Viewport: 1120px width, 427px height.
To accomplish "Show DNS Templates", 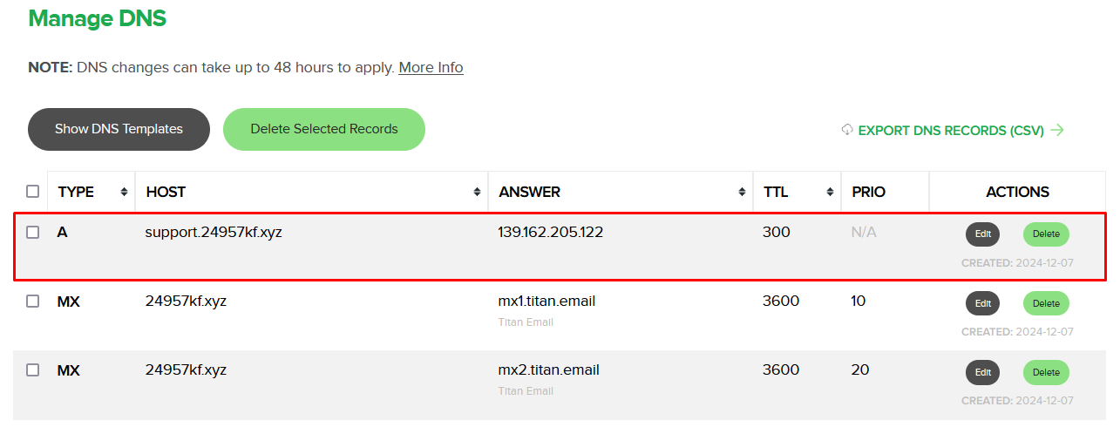I will point(119,129).
